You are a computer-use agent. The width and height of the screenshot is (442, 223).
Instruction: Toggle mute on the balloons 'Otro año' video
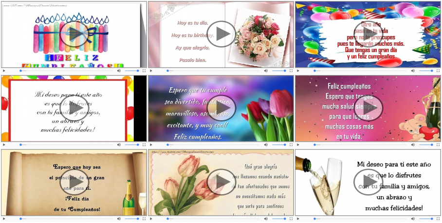413,71
